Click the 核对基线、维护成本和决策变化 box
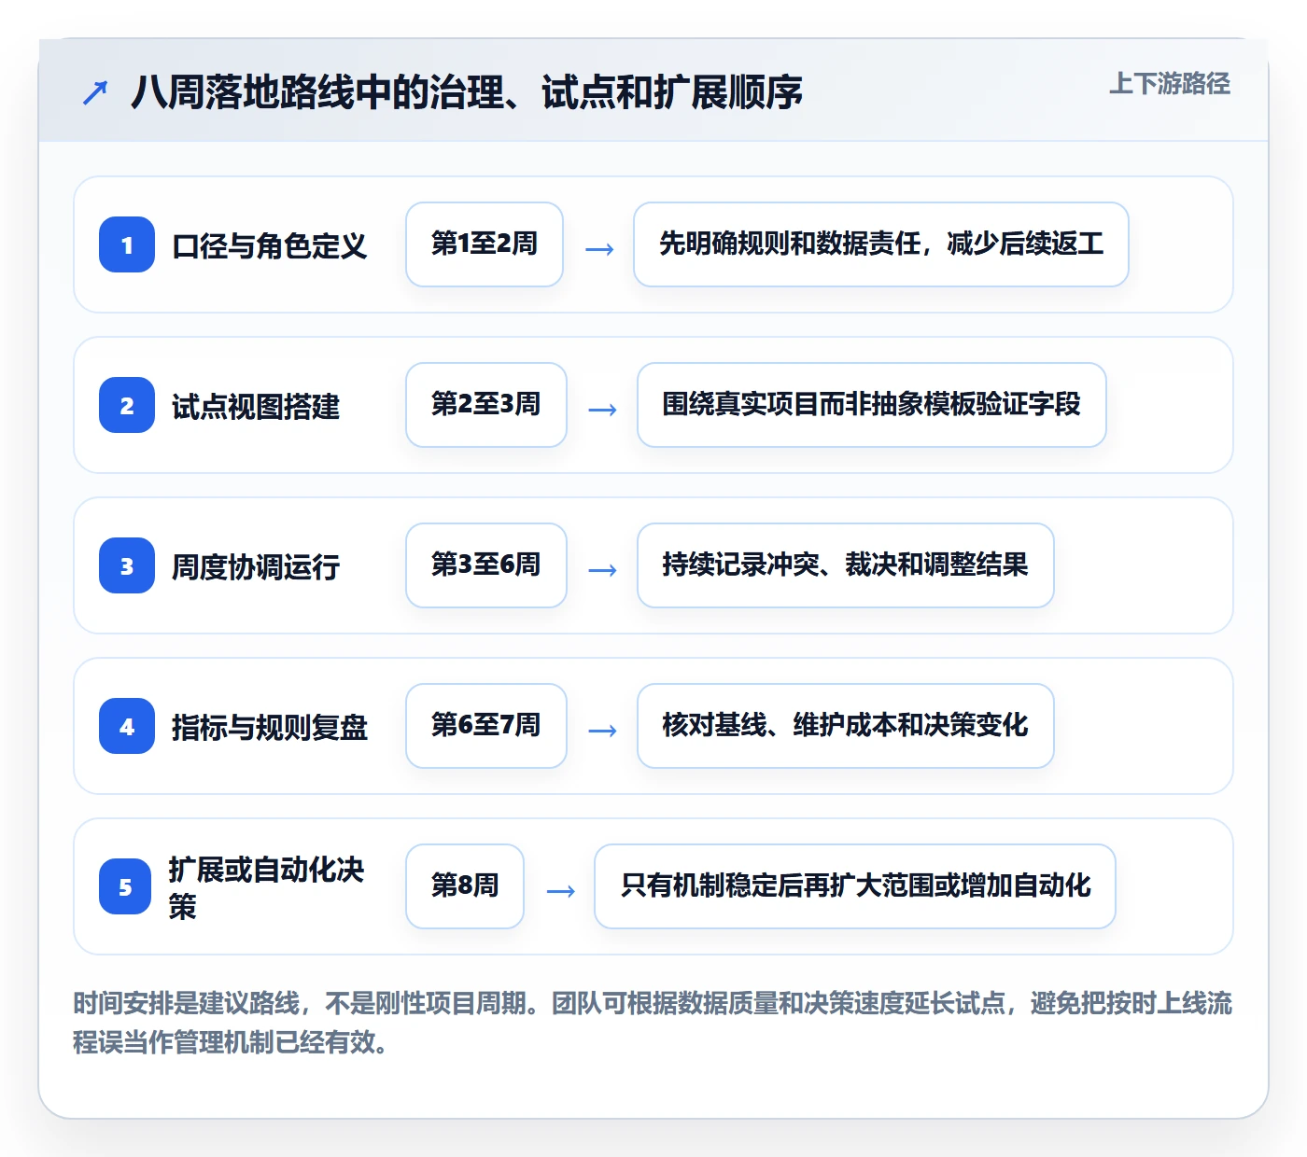Image resolution: width=1307 pixels, height=1157 pixels. click(846, 726)
